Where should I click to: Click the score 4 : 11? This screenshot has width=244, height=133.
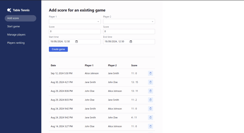[134, 117]
